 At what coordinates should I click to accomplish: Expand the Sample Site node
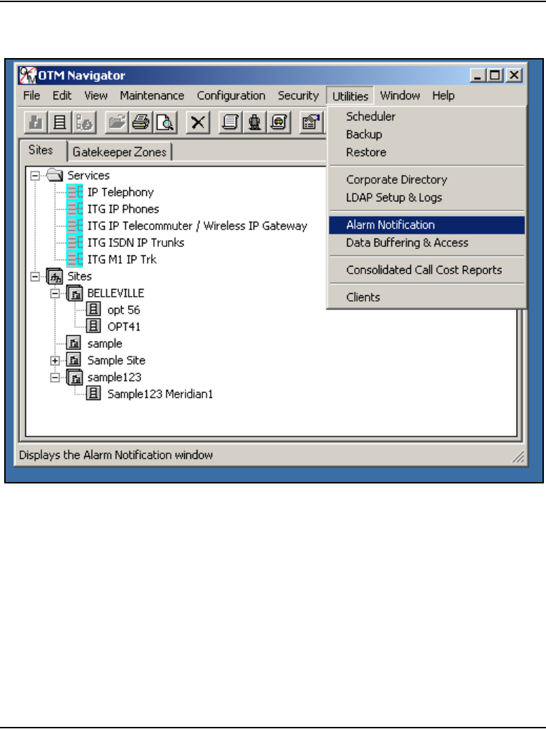[55, 360]
